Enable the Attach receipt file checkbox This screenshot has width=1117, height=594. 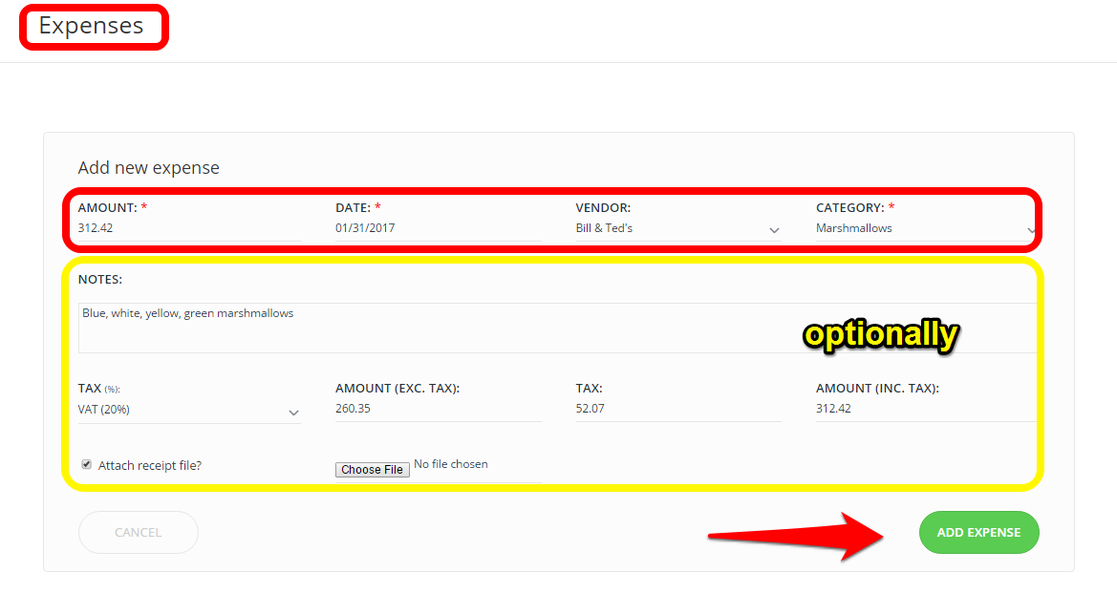87,465
